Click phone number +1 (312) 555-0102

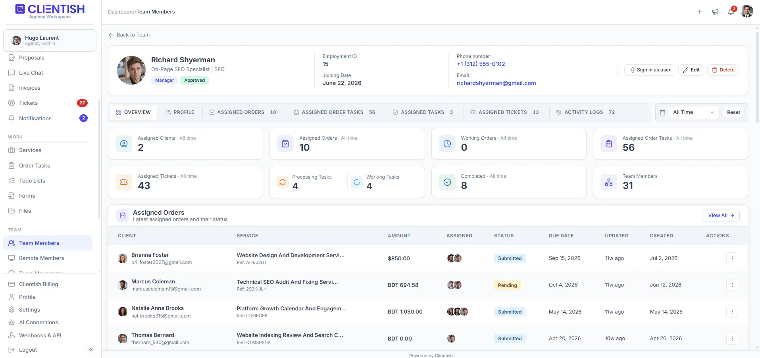[x=481, y=64]
